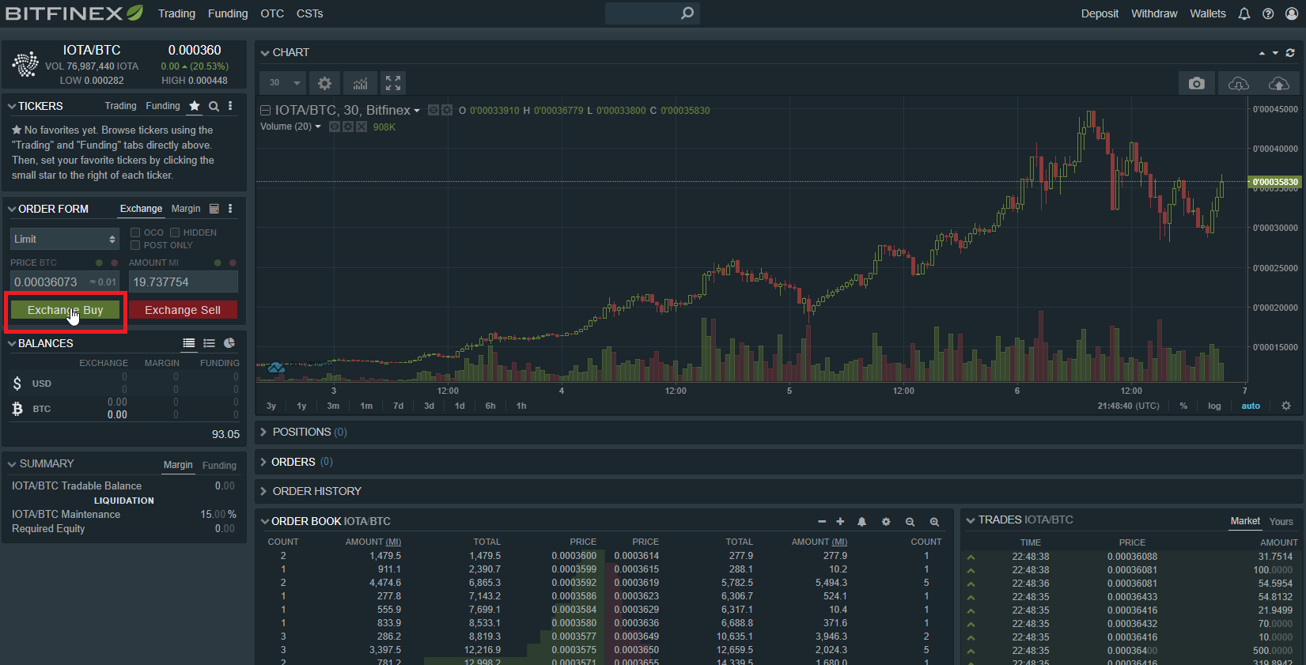Collapse the CHART panel
1306x665 pixels.
point(265,53)
